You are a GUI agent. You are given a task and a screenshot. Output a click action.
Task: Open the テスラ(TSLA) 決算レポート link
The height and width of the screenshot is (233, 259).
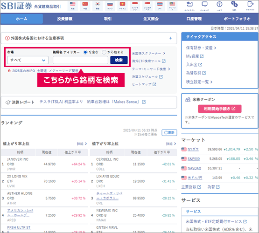[x=92, y=102]
